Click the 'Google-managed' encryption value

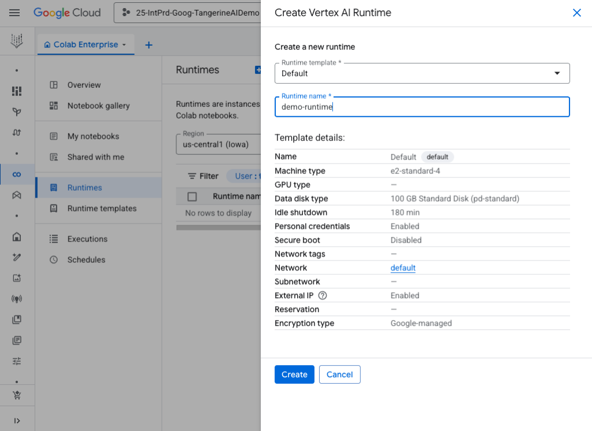pyautogui.click(x=421, y=323)
